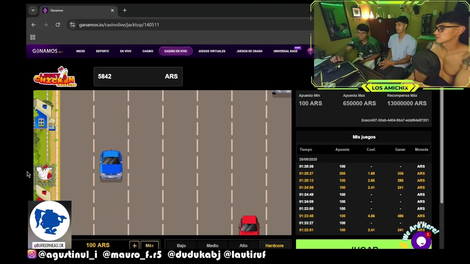Click the 4.86 coefficient value
Screen dimensions: 470x264
[371, 216]
